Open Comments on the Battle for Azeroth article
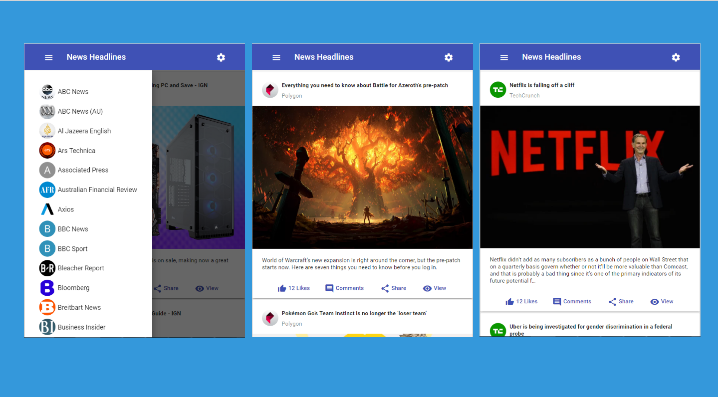This screenshot has width=718, height=397. tap(344, 288)
